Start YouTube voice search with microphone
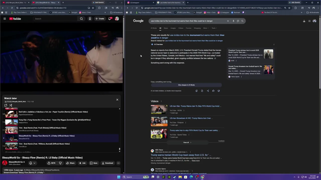The height and width of the screenshot is (180, 321). pos(90,19)
